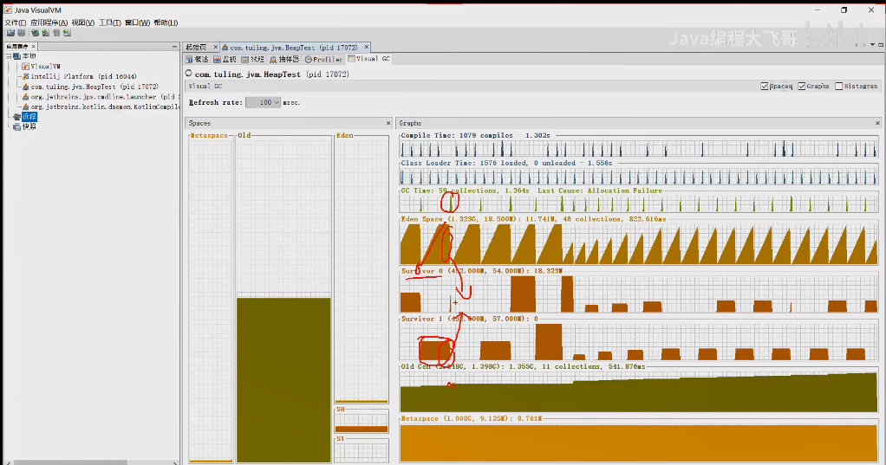Image resolution: width=886 pixels, height=465 pixels.
Task: Collapse the 本地 tree node
Action: coord(9,56)
